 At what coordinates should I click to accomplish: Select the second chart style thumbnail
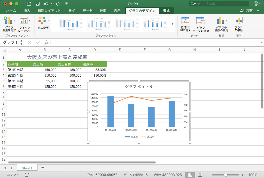point(99,24)
